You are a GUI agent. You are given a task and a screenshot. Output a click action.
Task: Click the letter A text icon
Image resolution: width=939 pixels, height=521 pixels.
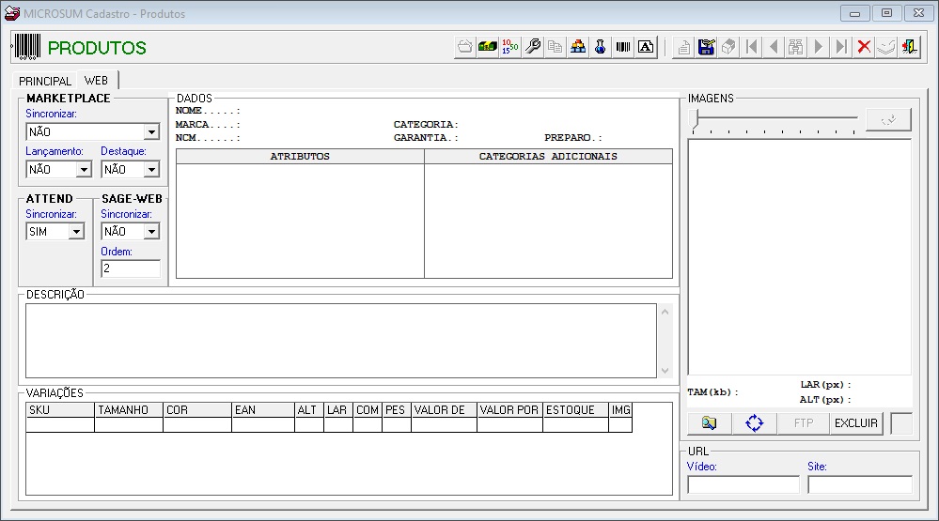pos(646,47)
